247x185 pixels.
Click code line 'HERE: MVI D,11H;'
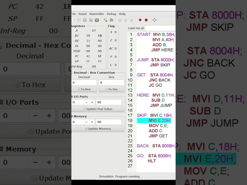pos(156,95)
